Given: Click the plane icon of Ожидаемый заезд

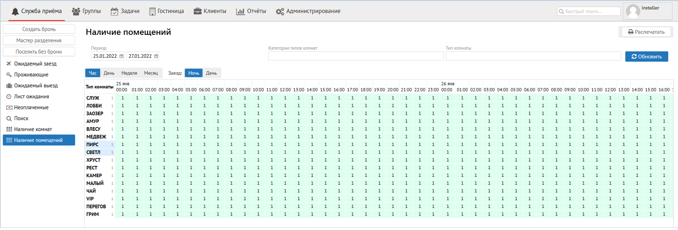Looking at the screenshot, I should (9, 64).
